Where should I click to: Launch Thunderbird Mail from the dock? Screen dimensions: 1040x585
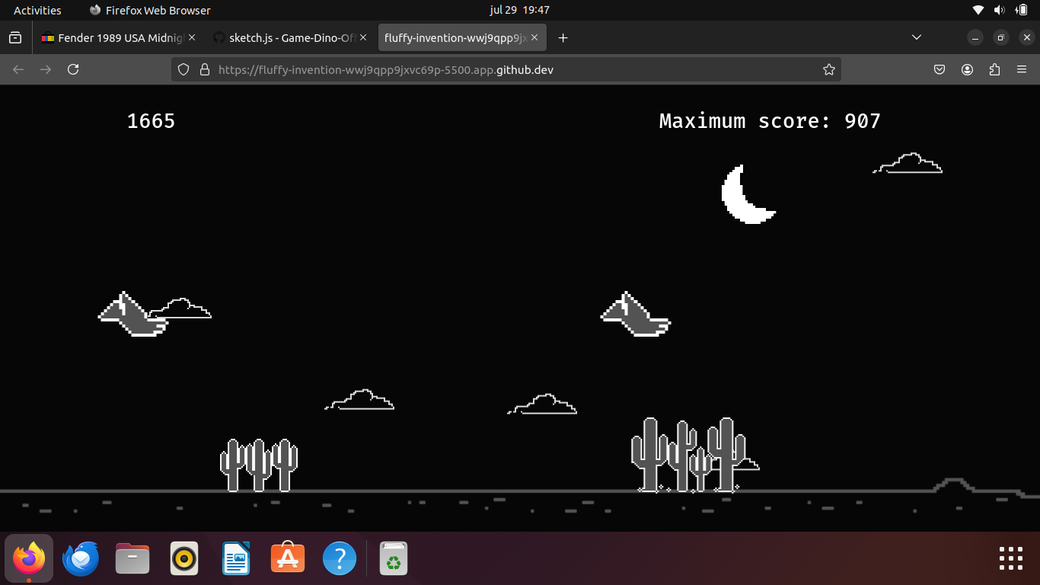[81, 558]
